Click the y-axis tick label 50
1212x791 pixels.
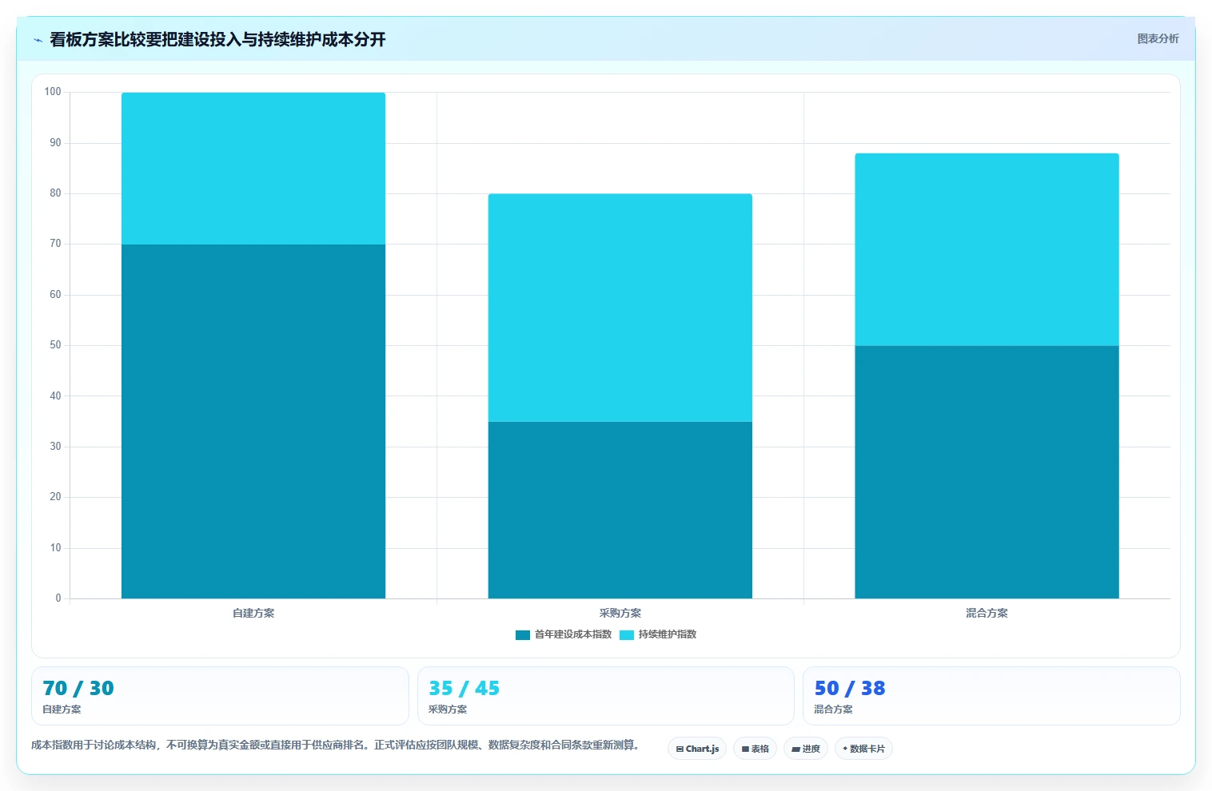[x=55, y=345]
